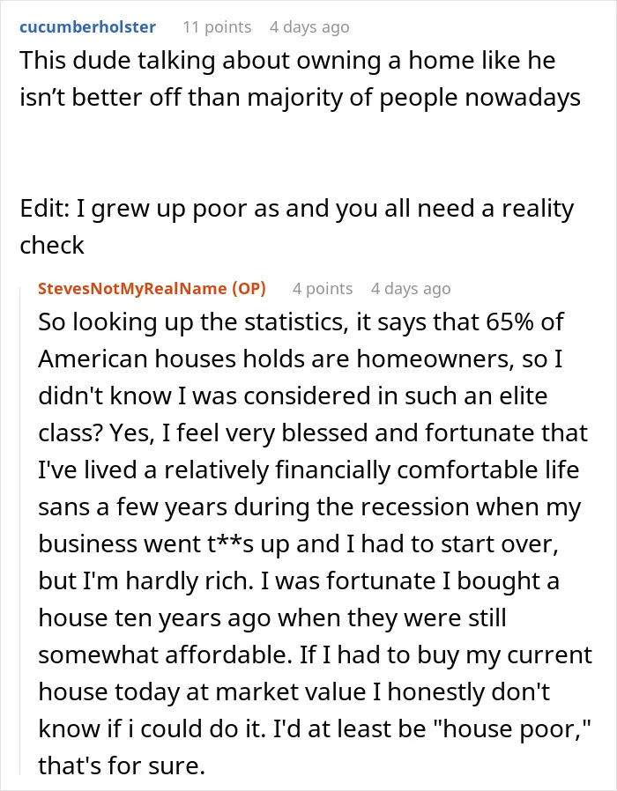The height and width of the screenshot is (791, 617).
Task: Click the (OP) tag beside the username
Action: click(249, 288)
